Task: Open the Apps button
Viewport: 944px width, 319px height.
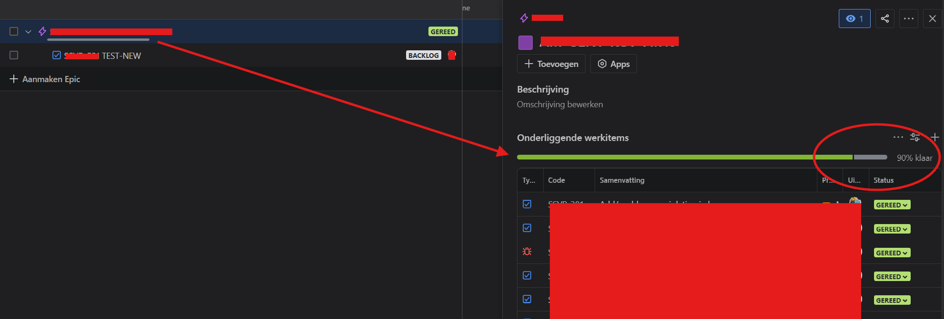Action: [x=614, y=64]
